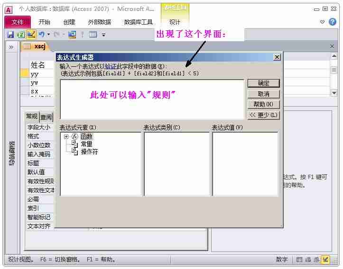Switch to PivotTable View from status bar
This screenshot has width=343, height=269.
(x=308, y=260)
